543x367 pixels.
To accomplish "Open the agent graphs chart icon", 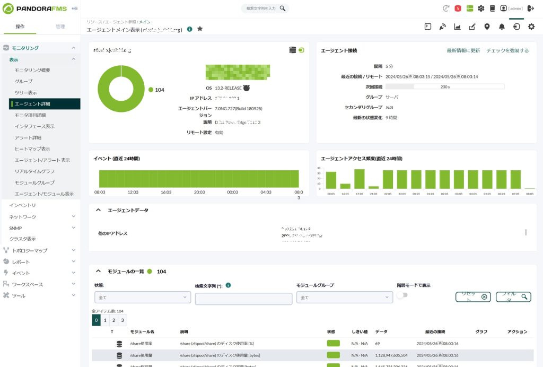I will (x=457, y=27).
